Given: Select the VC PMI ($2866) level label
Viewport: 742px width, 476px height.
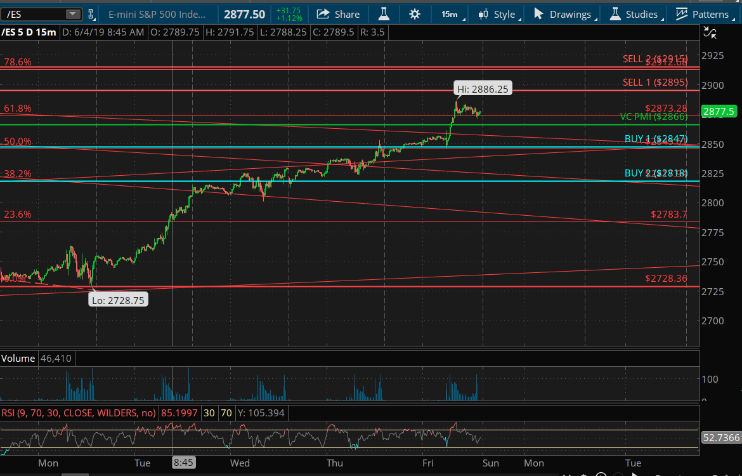Looking at the screenshot, I should coord(654,117).
